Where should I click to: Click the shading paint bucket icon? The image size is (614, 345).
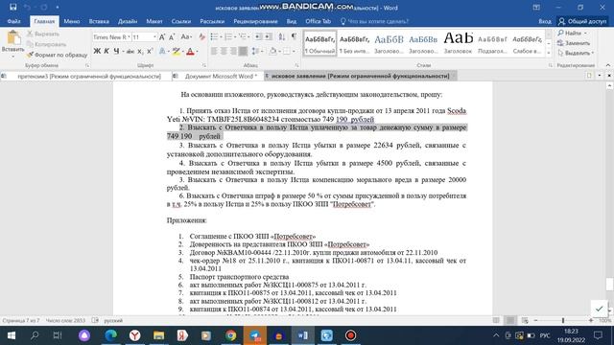[272, 51]
